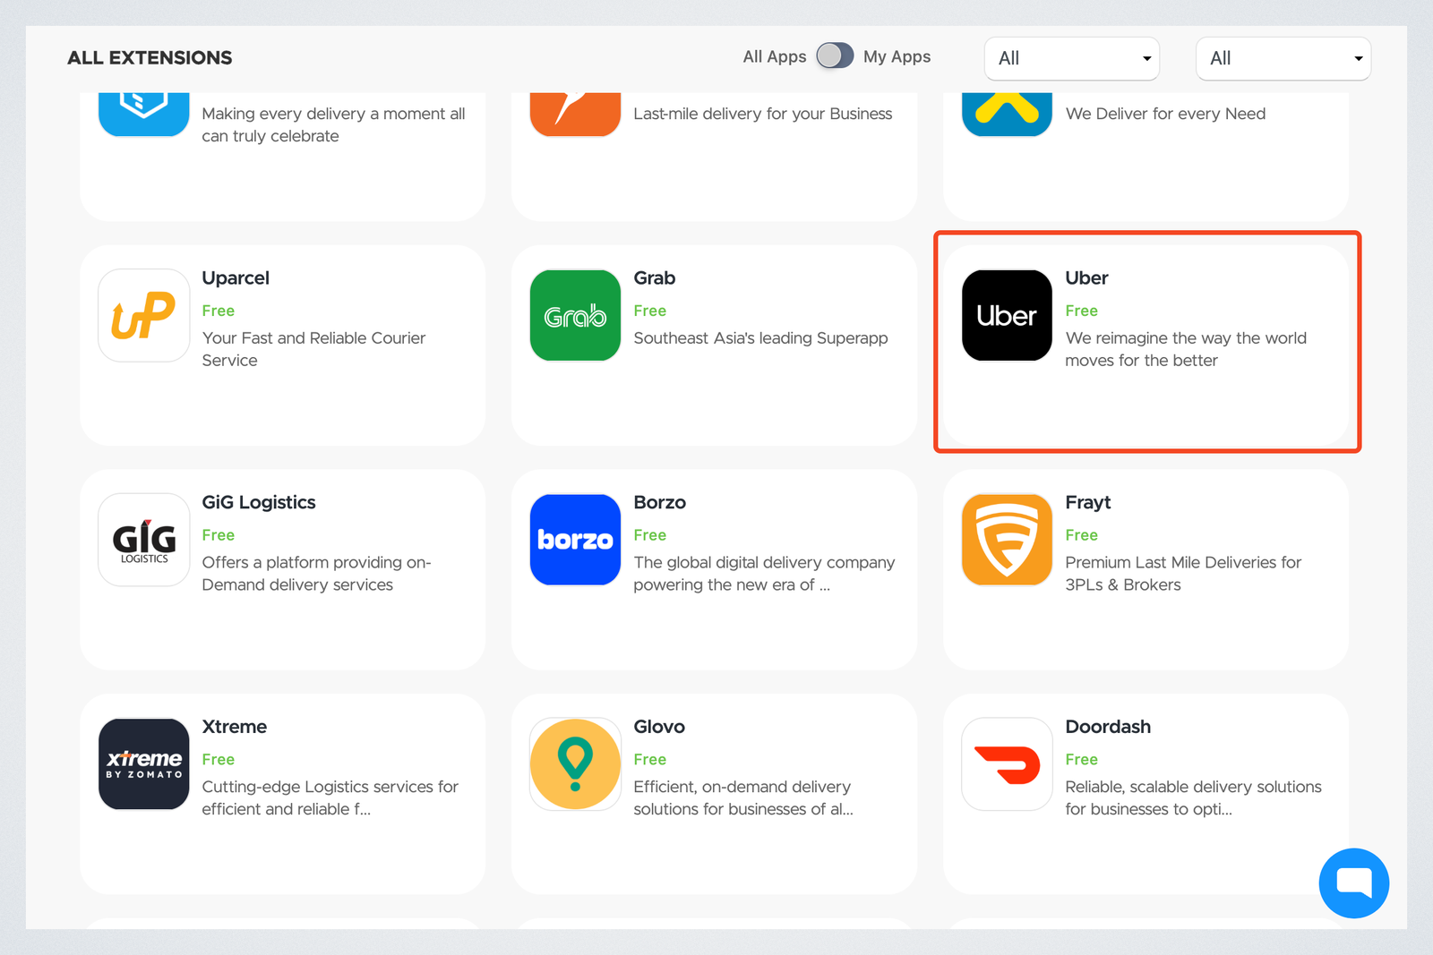1433x955 pixels.
Task: Click 'The global digital delivery company' text
Action: (x=764, y=574)
